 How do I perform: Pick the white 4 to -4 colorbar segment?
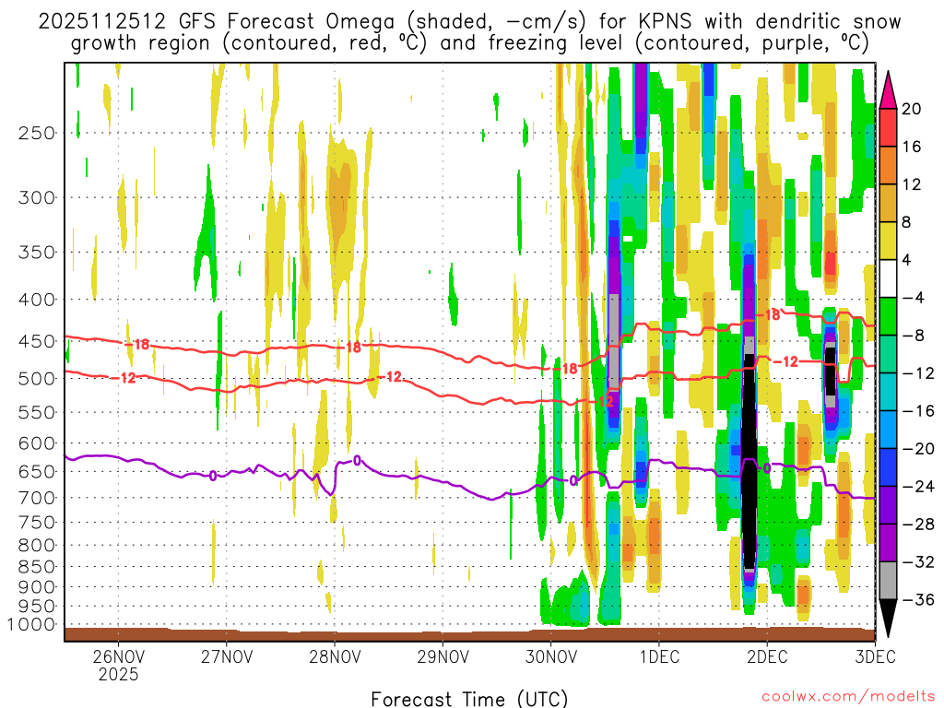tap(888, 278)
